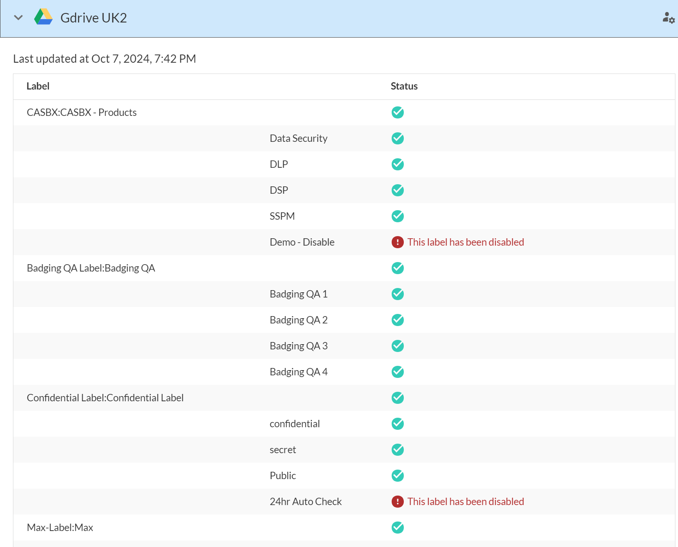Click green check status for SSPM
Screen dimensions: 678x547
pyautogui.click(x=397, y=216)
